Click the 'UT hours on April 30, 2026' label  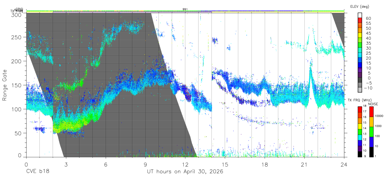[185, 172]
